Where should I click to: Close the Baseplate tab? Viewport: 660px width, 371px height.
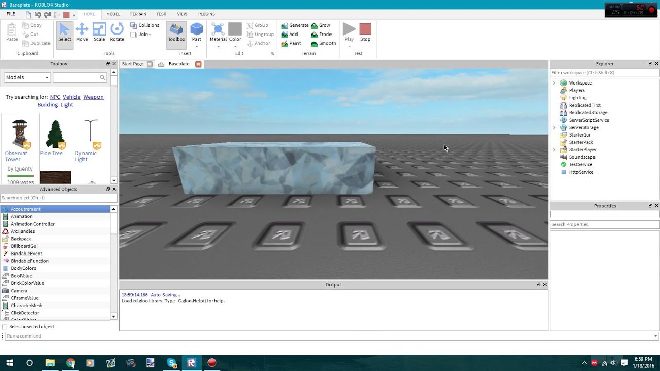pos(198,64)
